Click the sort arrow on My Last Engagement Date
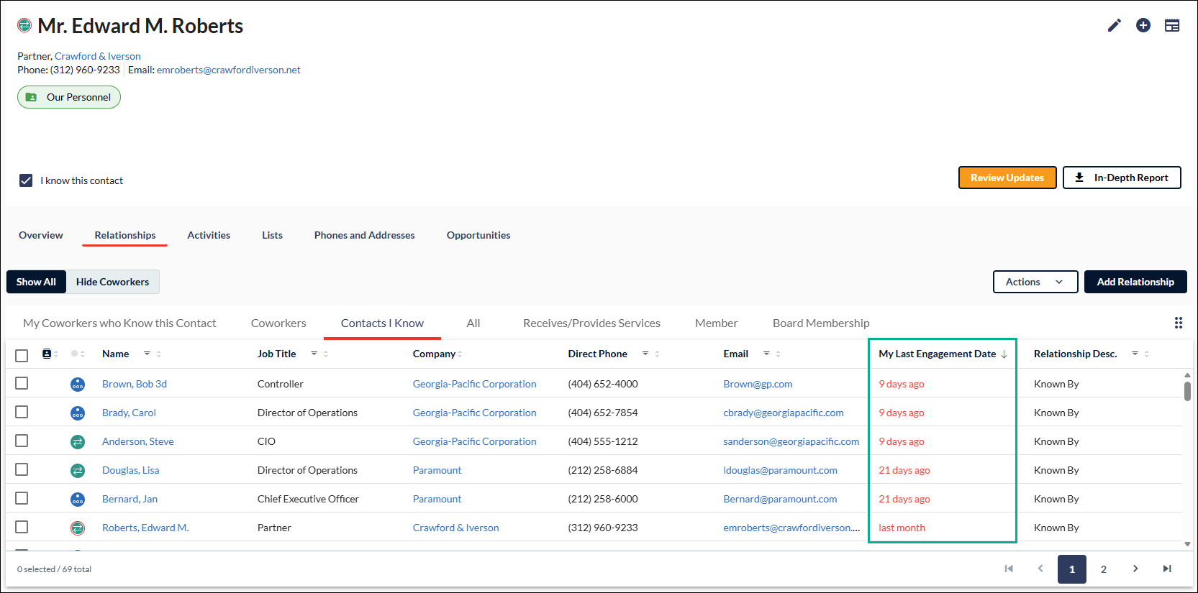1198x593 pixels. (x=1004, y=354)
